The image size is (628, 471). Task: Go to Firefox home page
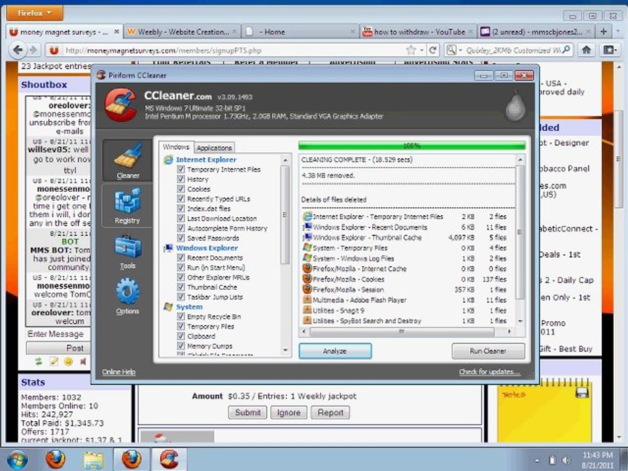(586, 50)
